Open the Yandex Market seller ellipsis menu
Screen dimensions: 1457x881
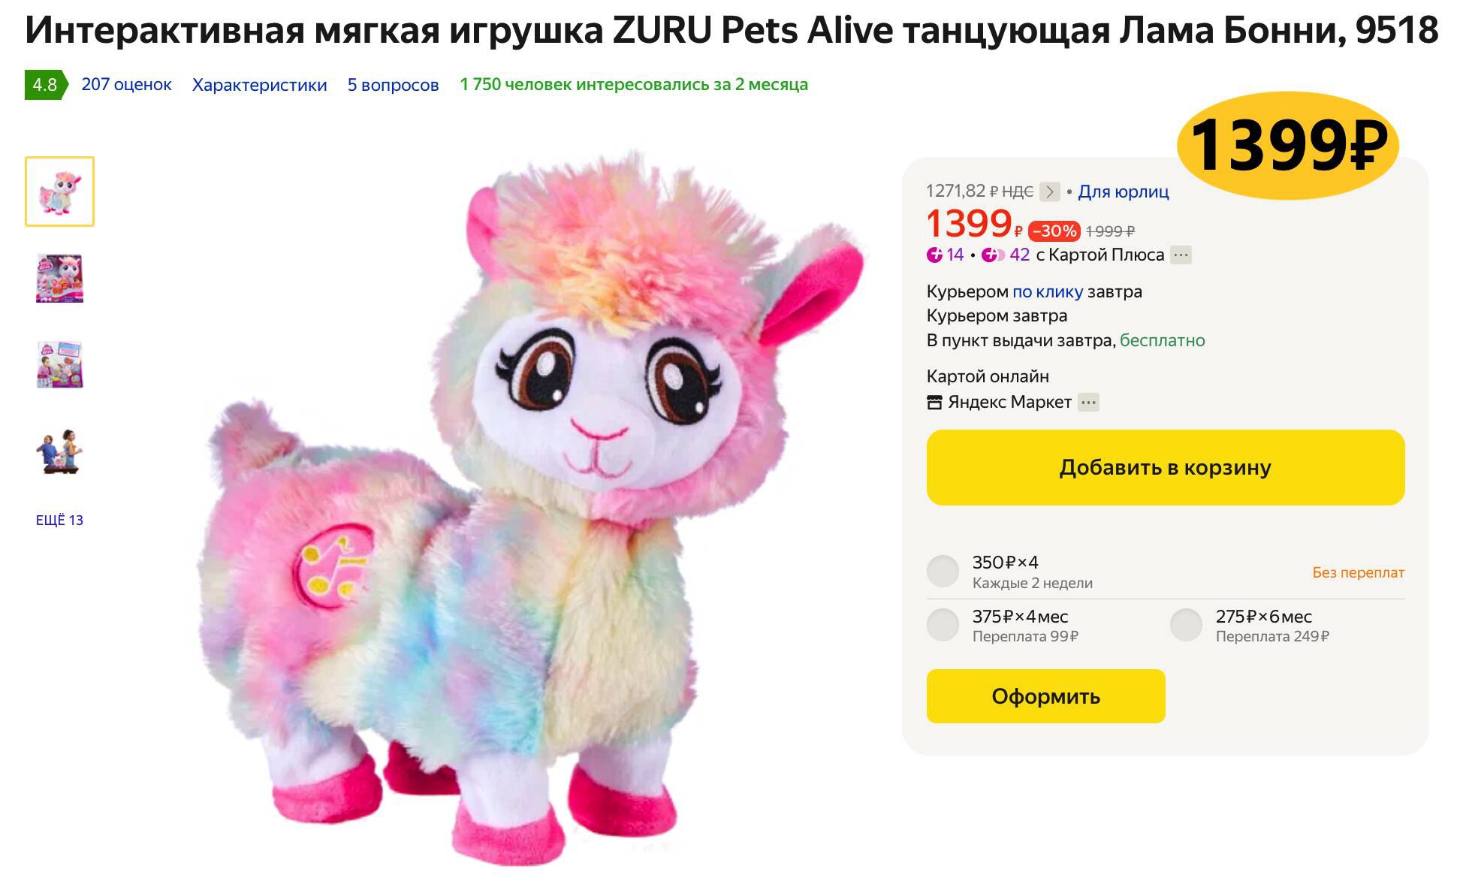[x=1088, y=403]
